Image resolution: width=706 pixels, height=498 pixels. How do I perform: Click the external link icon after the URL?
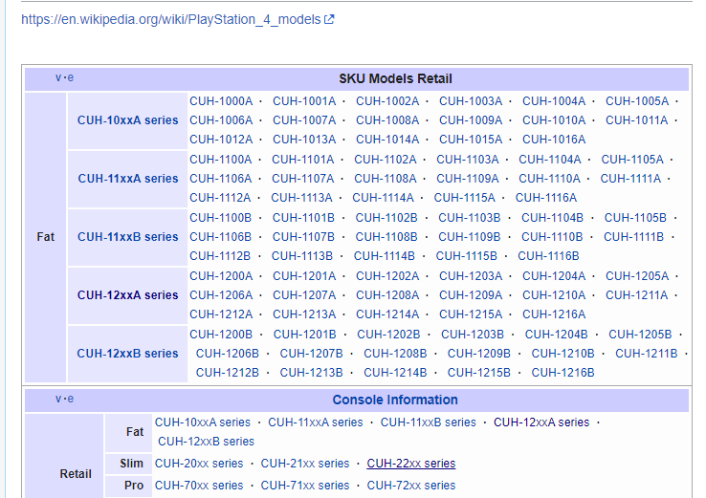coord(330,19)
